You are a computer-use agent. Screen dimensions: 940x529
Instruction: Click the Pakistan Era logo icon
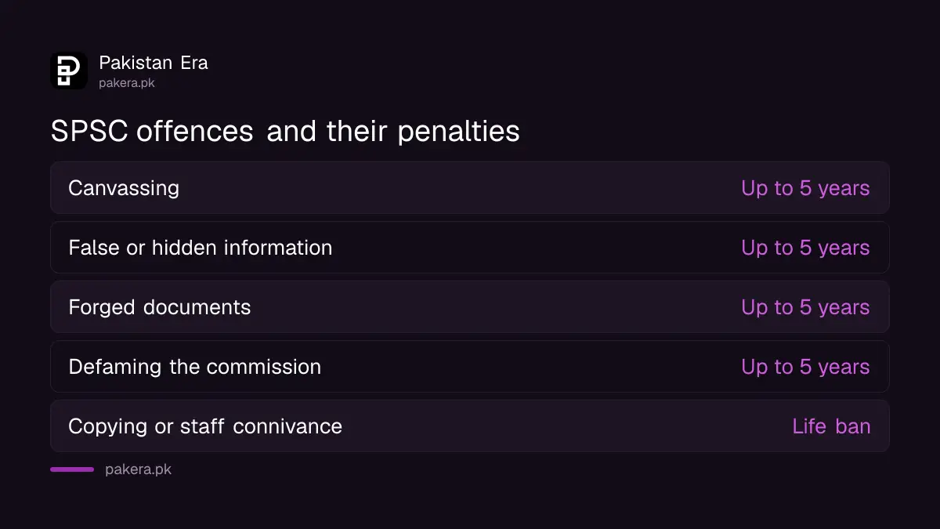pyautogui.click(x=69, y=71)
